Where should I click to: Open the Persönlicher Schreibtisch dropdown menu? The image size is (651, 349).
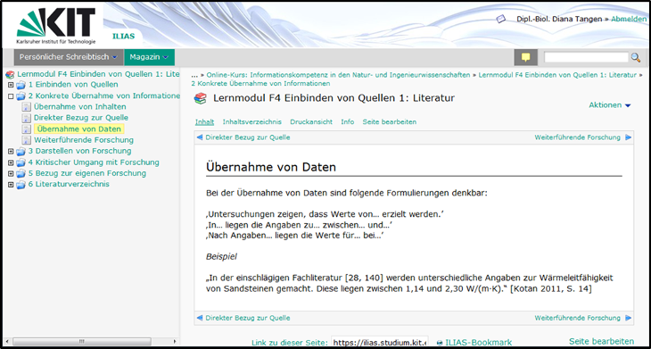coord(69,57)
